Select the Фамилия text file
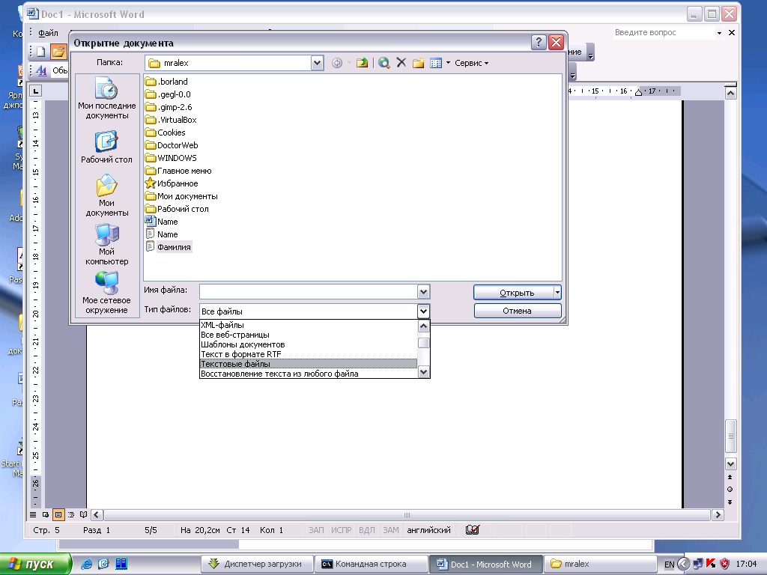The width and height of the screenshot is (767, 575). [169, 247]
